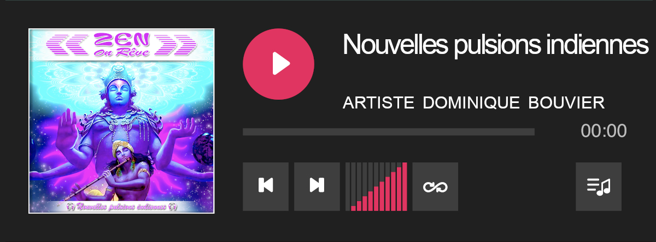Click the 00:00 elapsed time display

[604, 131]
